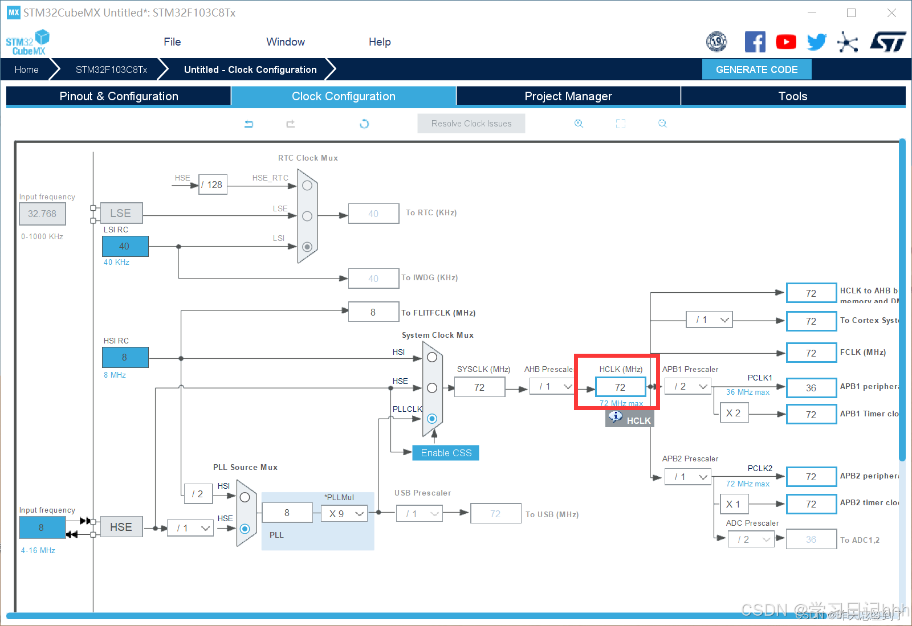Click the HSE input frequency field
The height and width of the screenshot is (626, 912).
click(x=42, y=527)
